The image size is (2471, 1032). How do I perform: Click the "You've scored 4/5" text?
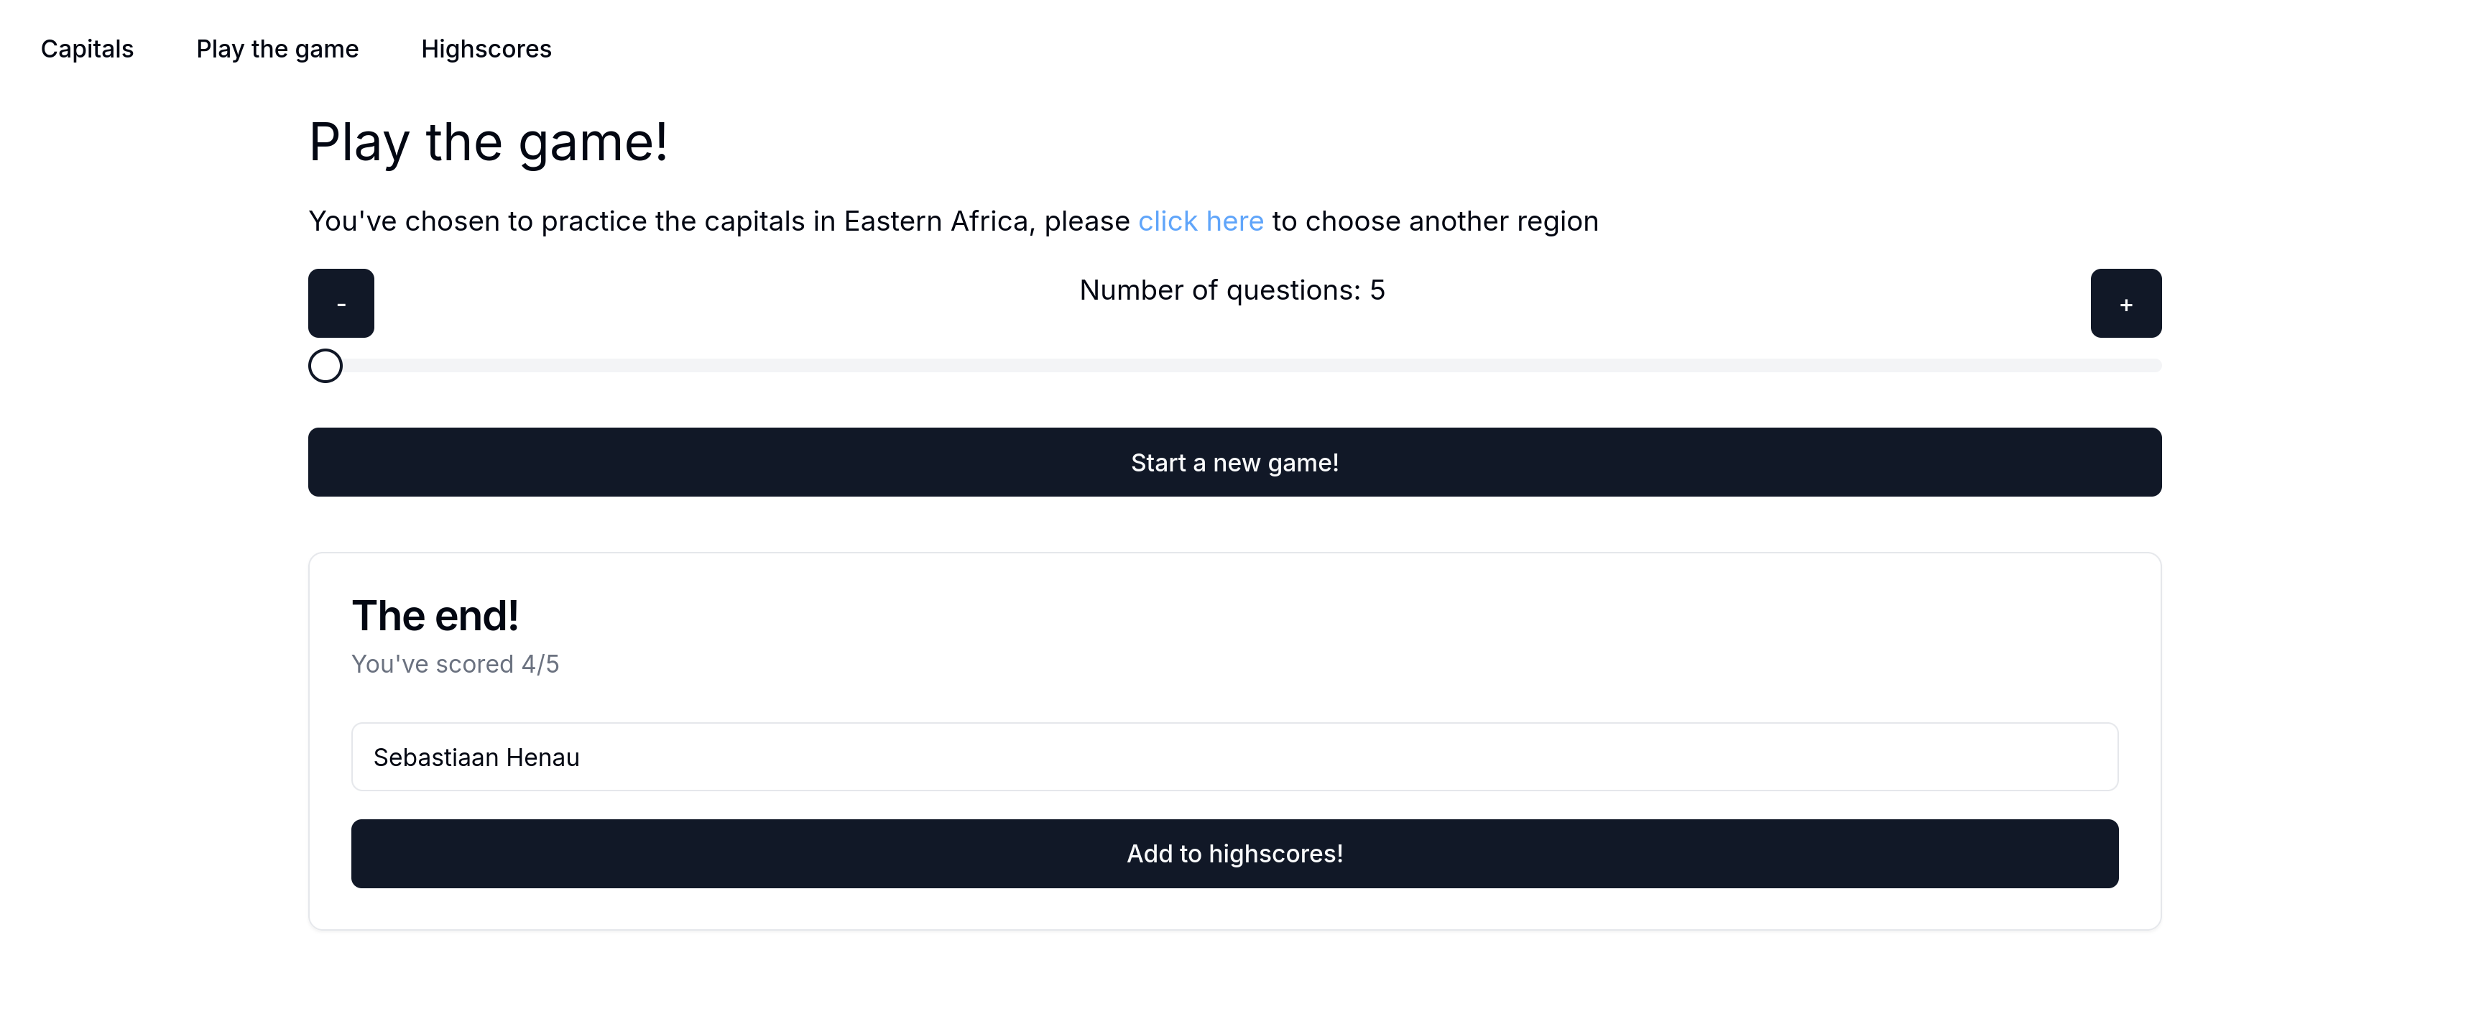tap(455, 664)
